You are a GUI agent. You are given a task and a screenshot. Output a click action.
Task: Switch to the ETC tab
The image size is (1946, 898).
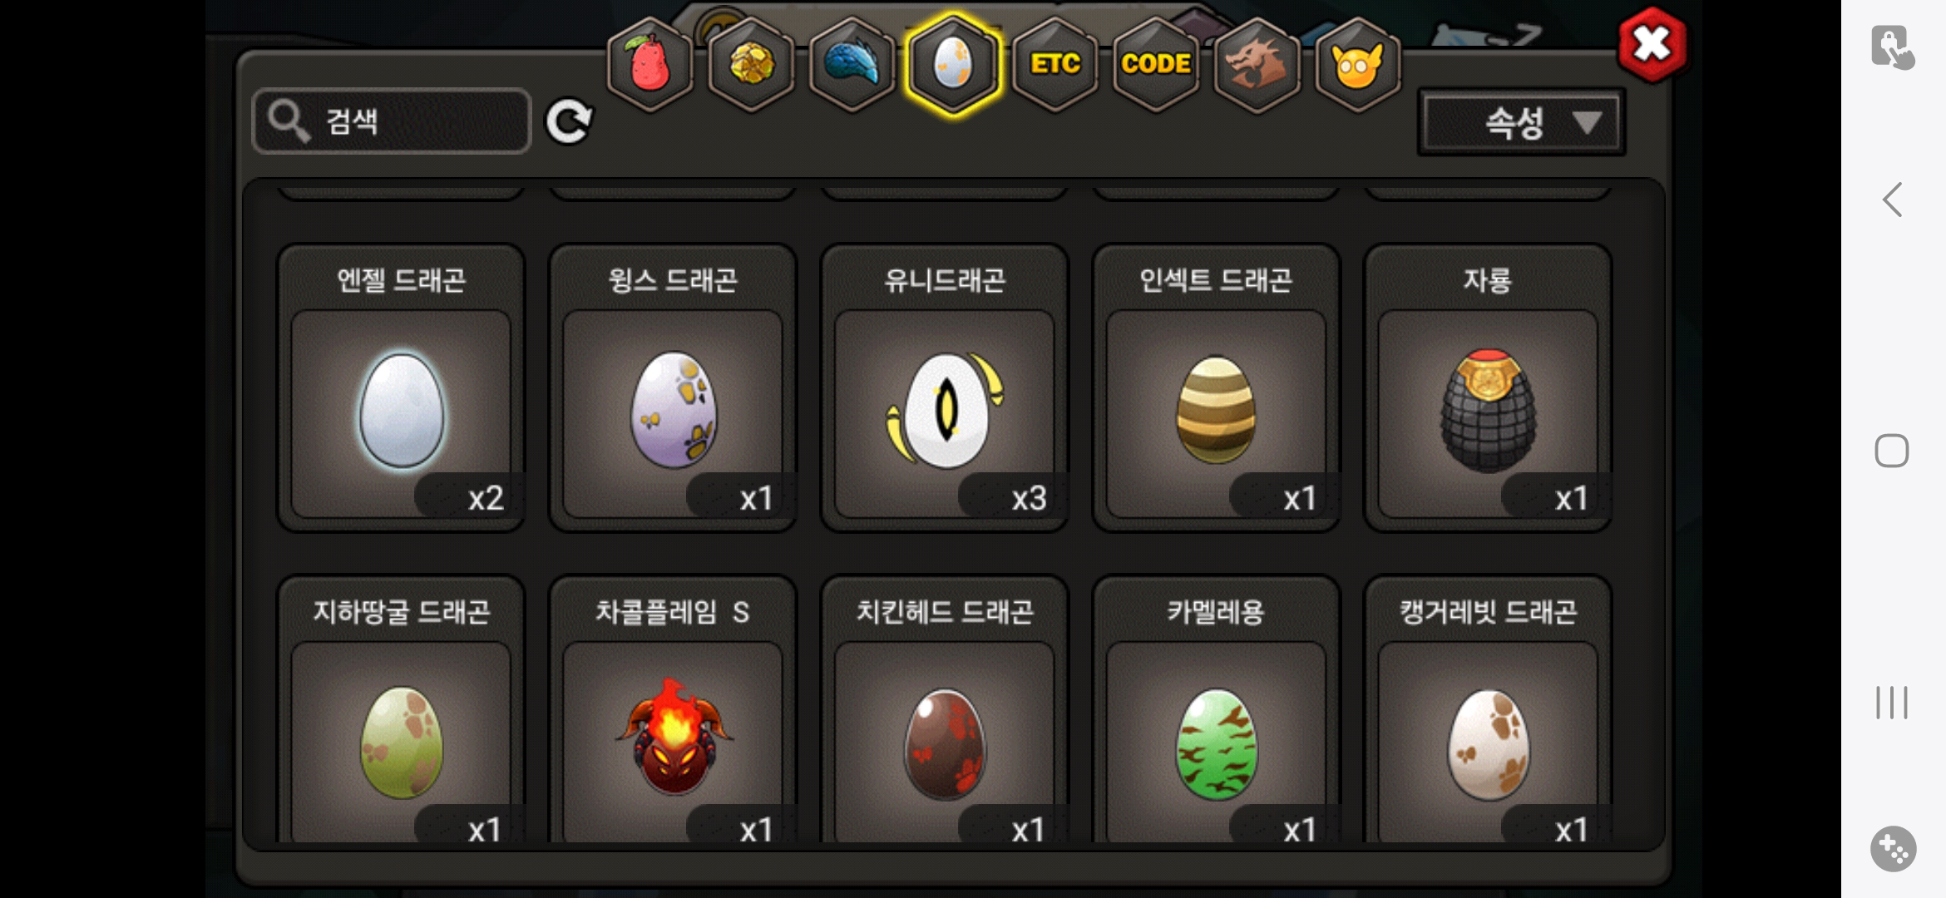click(x=1054, y=64)
